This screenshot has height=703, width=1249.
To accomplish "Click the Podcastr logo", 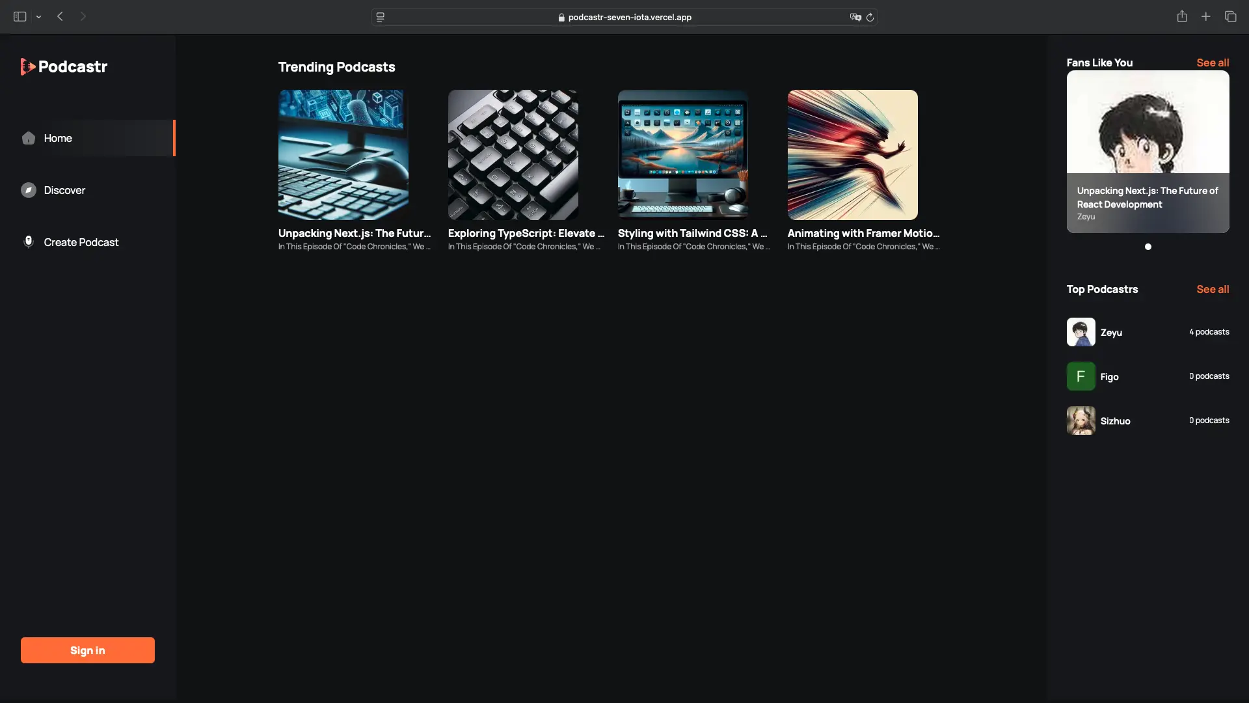I will click(x=63, y=66).
